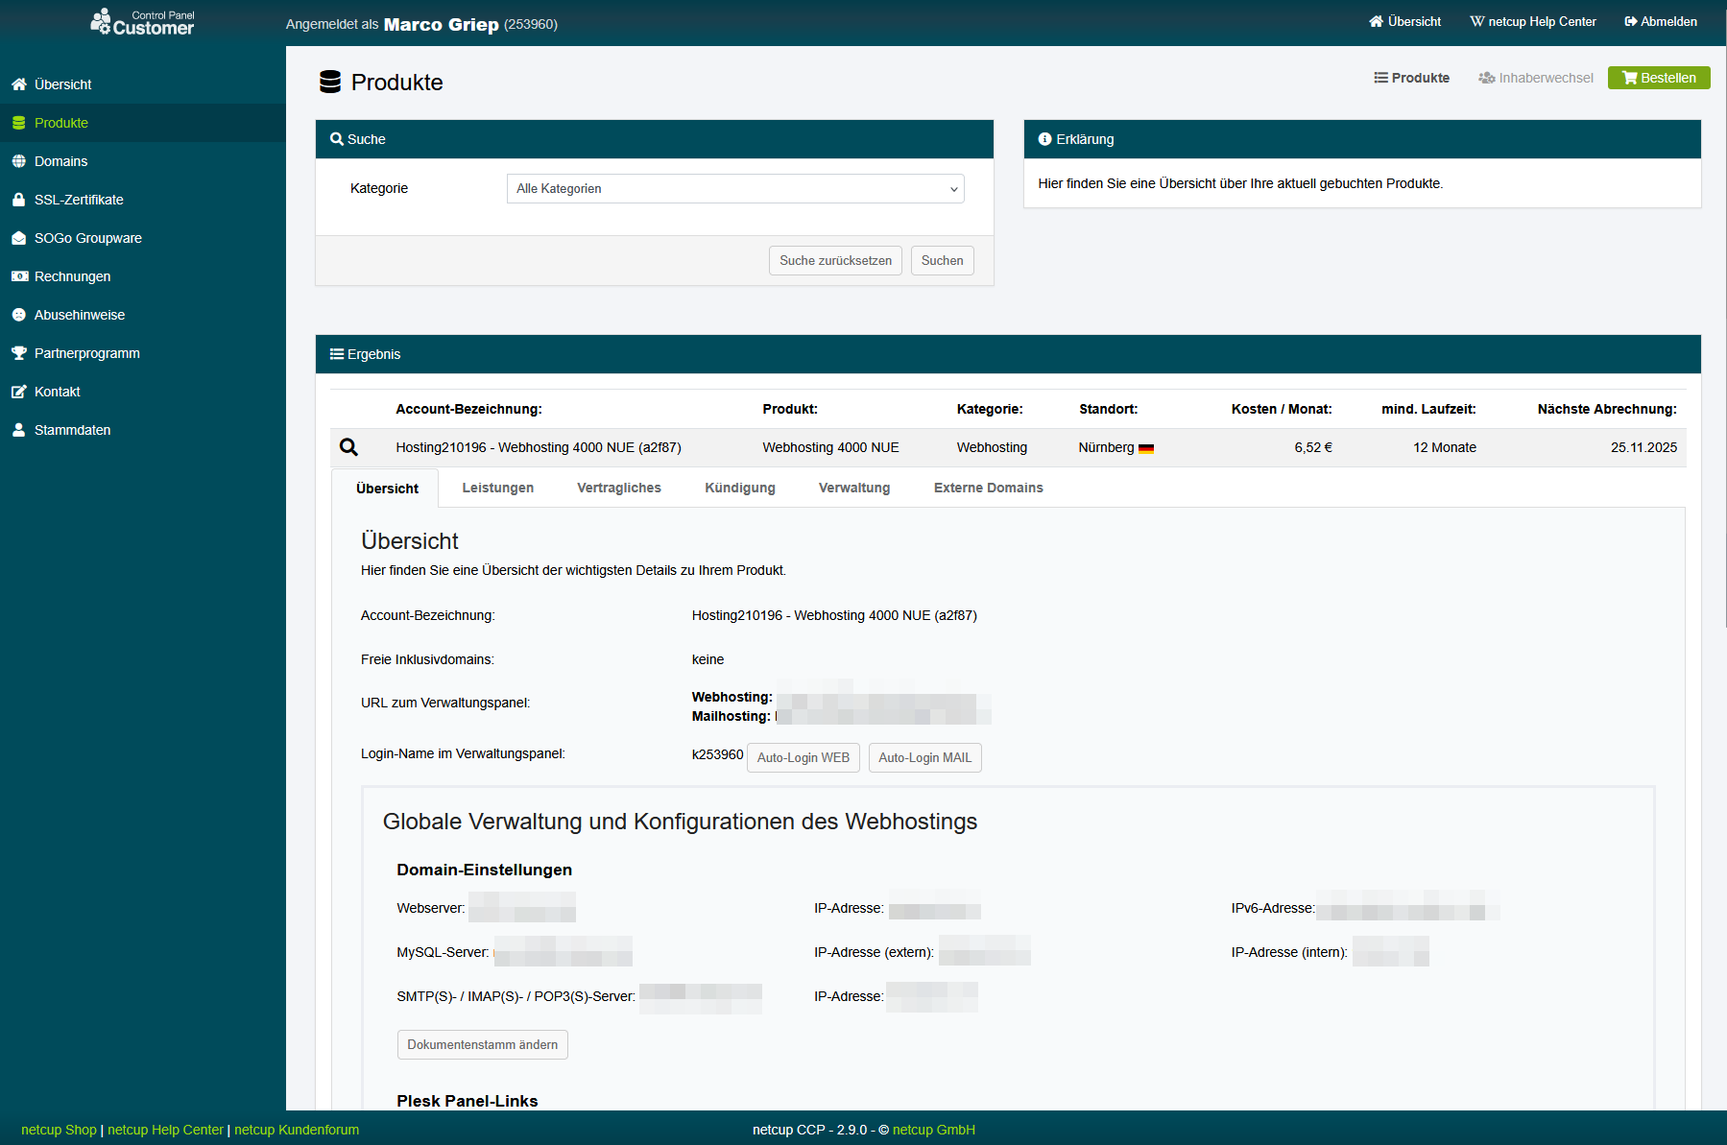Click the list icon beside top-right Produkte
1727x1145 pixels.
(x=1380, y=78)
